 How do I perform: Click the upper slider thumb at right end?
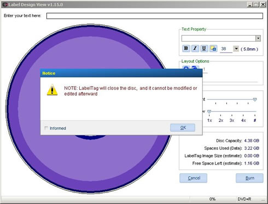[255, 100]
